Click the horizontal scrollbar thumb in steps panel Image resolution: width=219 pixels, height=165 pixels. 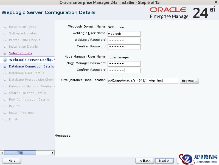(20, 153)
